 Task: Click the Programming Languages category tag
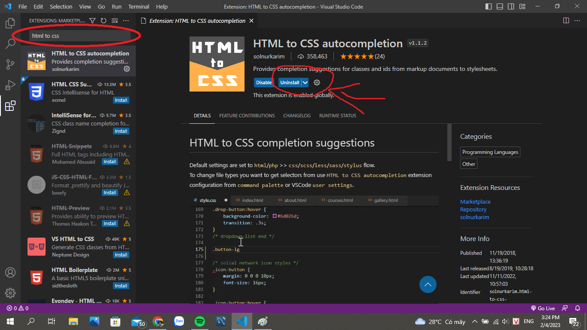490,152
